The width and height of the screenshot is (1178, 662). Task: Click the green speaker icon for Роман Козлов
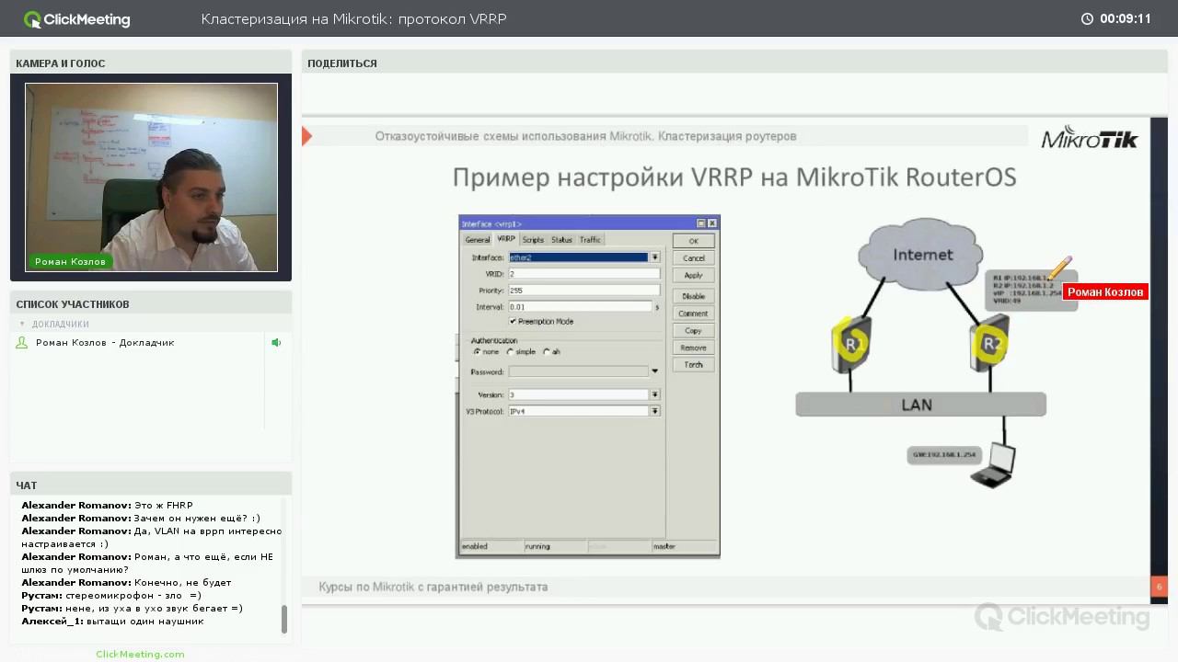[x=276, y=342]
